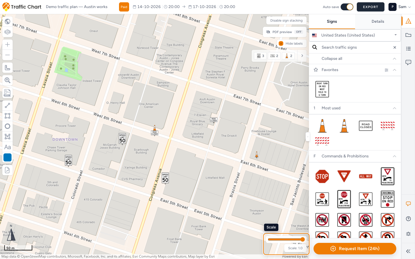Open the comments speech bubble panel
Screen dimensions: 415x259
[408, 62]
